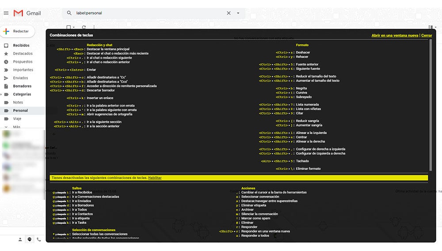
Task: Open the Borradores drafts folder
Action: (x=22, y=86)
